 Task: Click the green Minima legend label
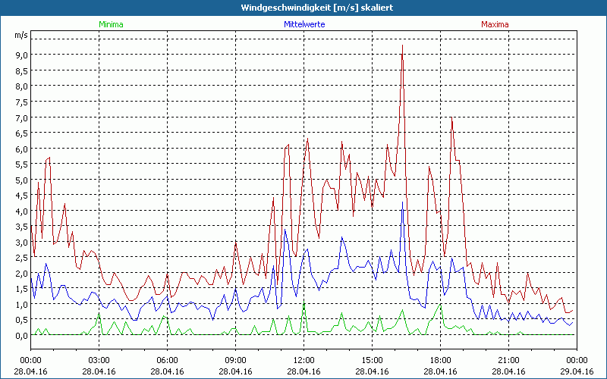[x=111, y=24]
